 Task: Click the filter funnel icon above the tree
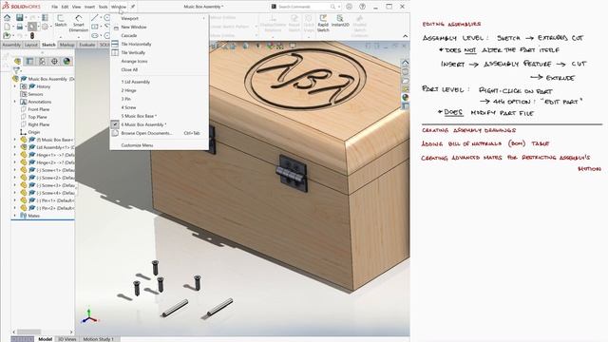tap(16, 70)
